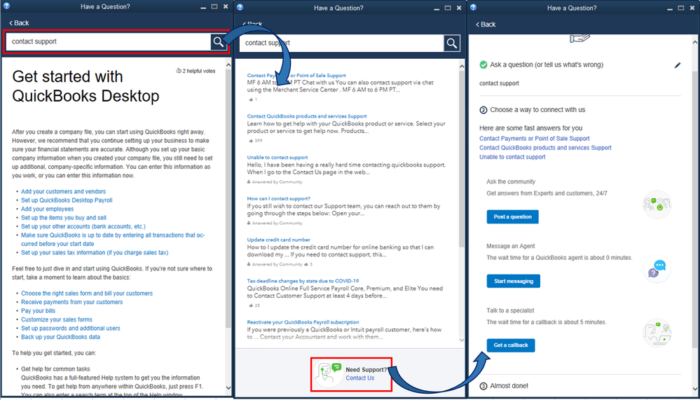Viewport: 700px width, 400px height.
Task: Open the fast answer Contact QuickBooks products and services Support
Action: tap(546, 148)
